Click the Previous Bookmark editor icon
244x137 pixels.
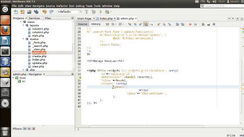pos(159,24)
